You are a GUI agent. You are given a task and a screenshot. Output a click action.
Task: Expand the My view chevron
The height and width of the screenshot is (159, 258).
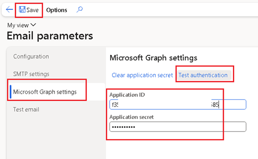(x=33, y=25)
